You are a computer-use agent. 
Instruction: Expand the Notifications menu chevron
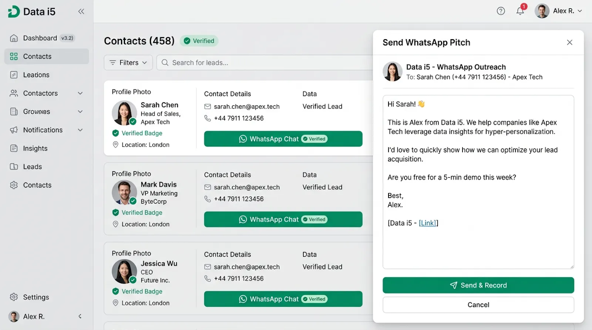80,130
